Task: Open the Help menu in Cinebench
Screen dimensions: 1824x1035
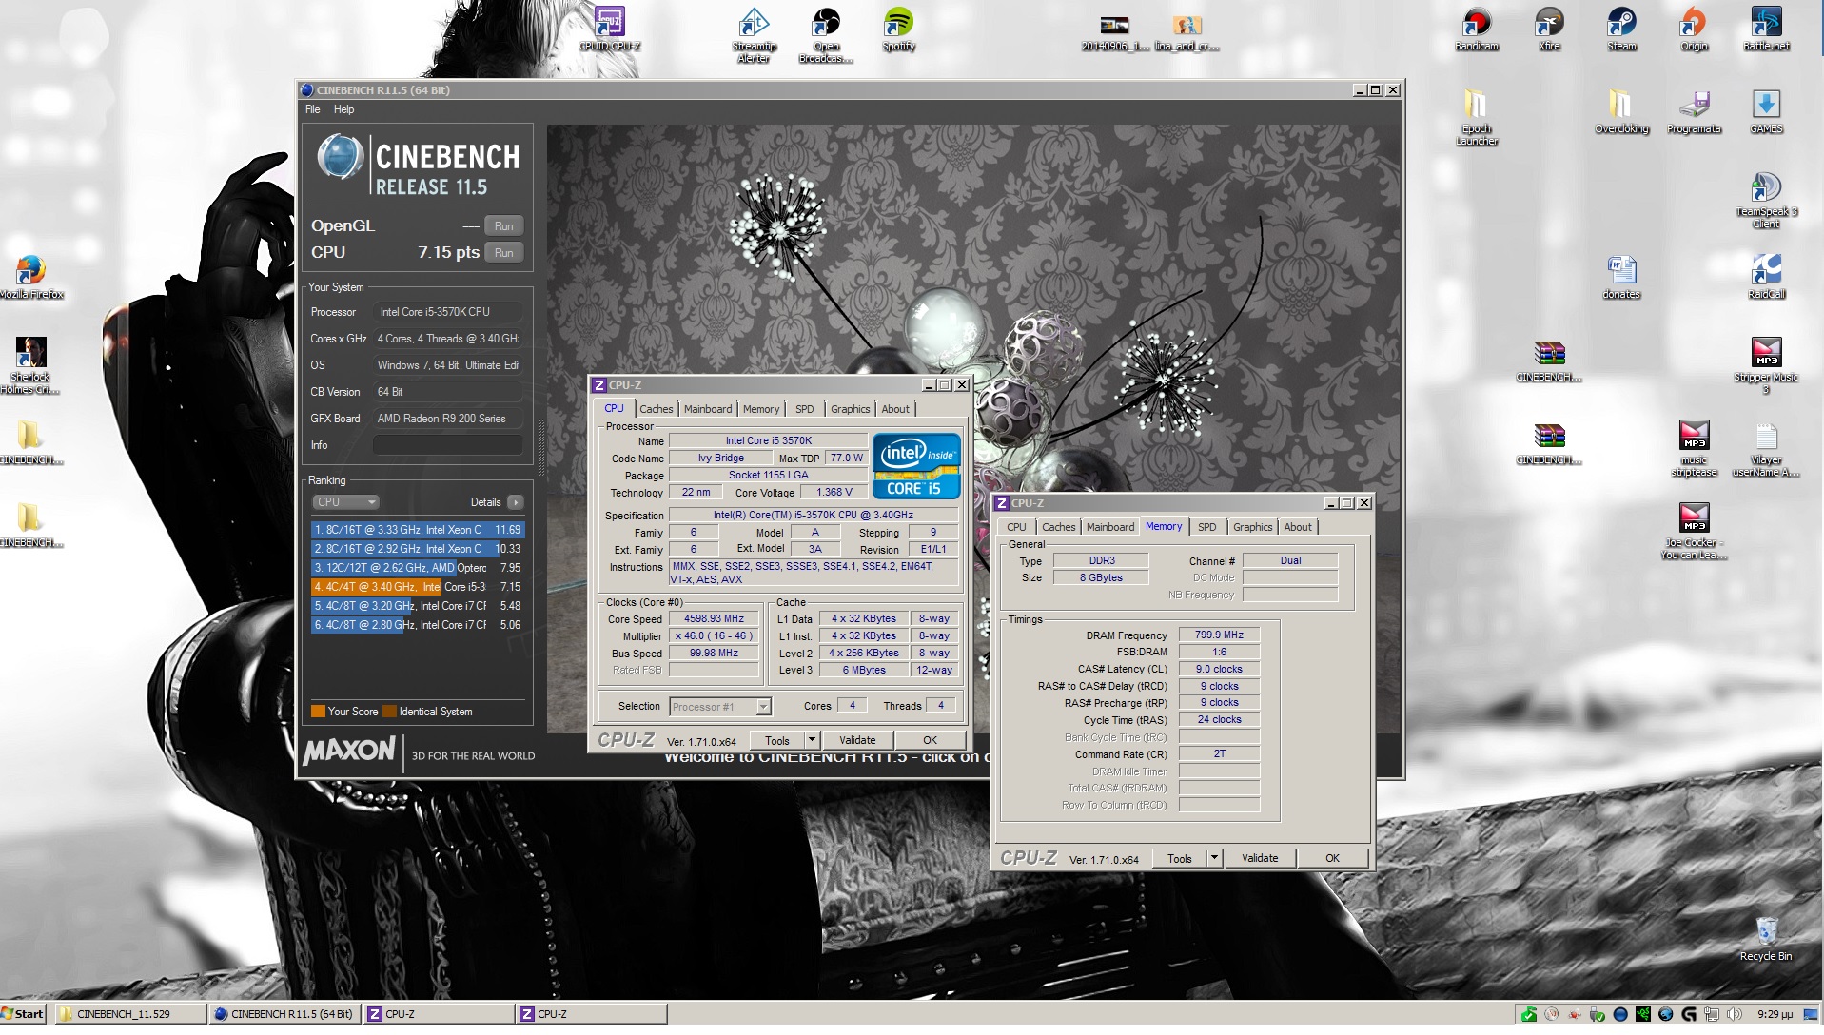Action: (343, 109)
